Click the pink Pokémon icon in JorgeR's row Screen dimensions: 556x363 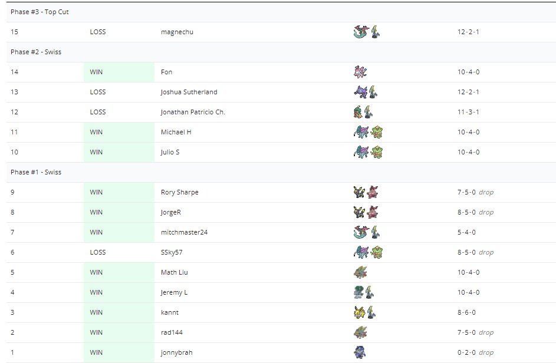click(x=373, y=212)
